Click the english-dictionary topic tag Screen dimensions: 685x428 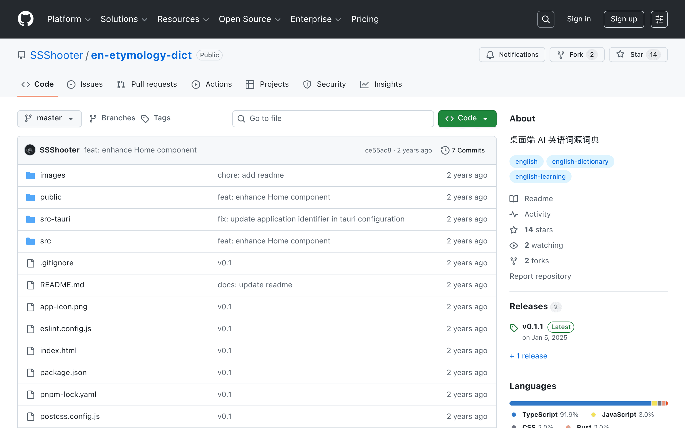coord(580,162)
